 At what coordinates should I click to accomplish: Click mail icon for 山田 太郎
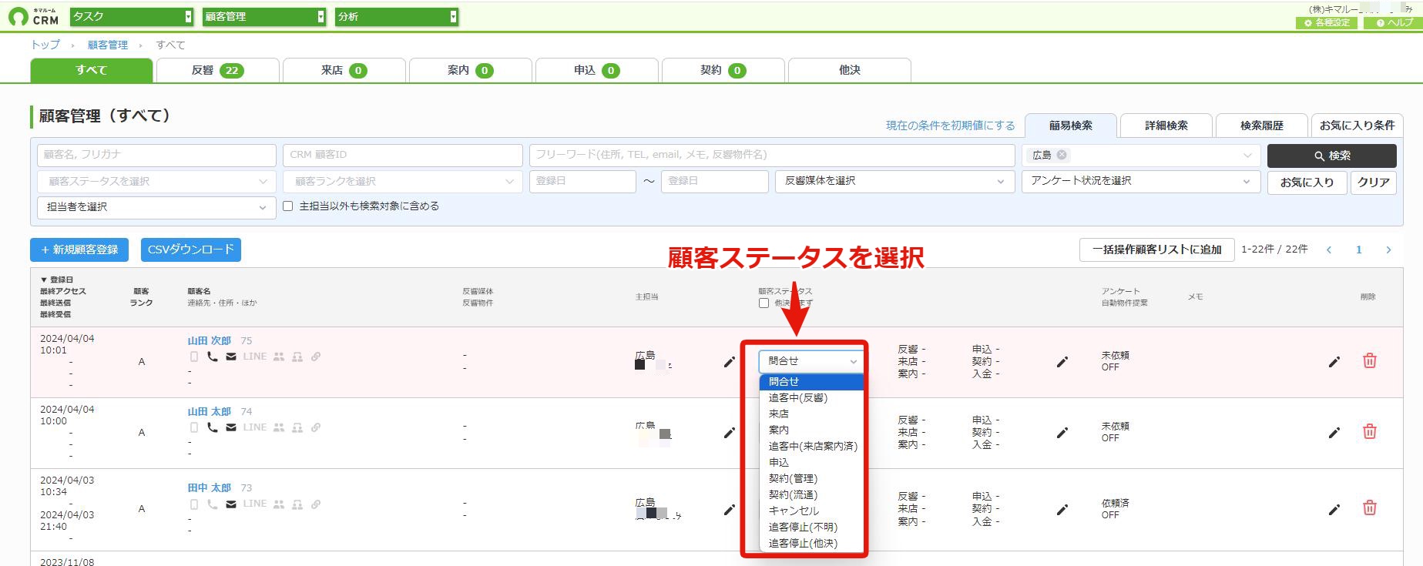pos(231,427)
